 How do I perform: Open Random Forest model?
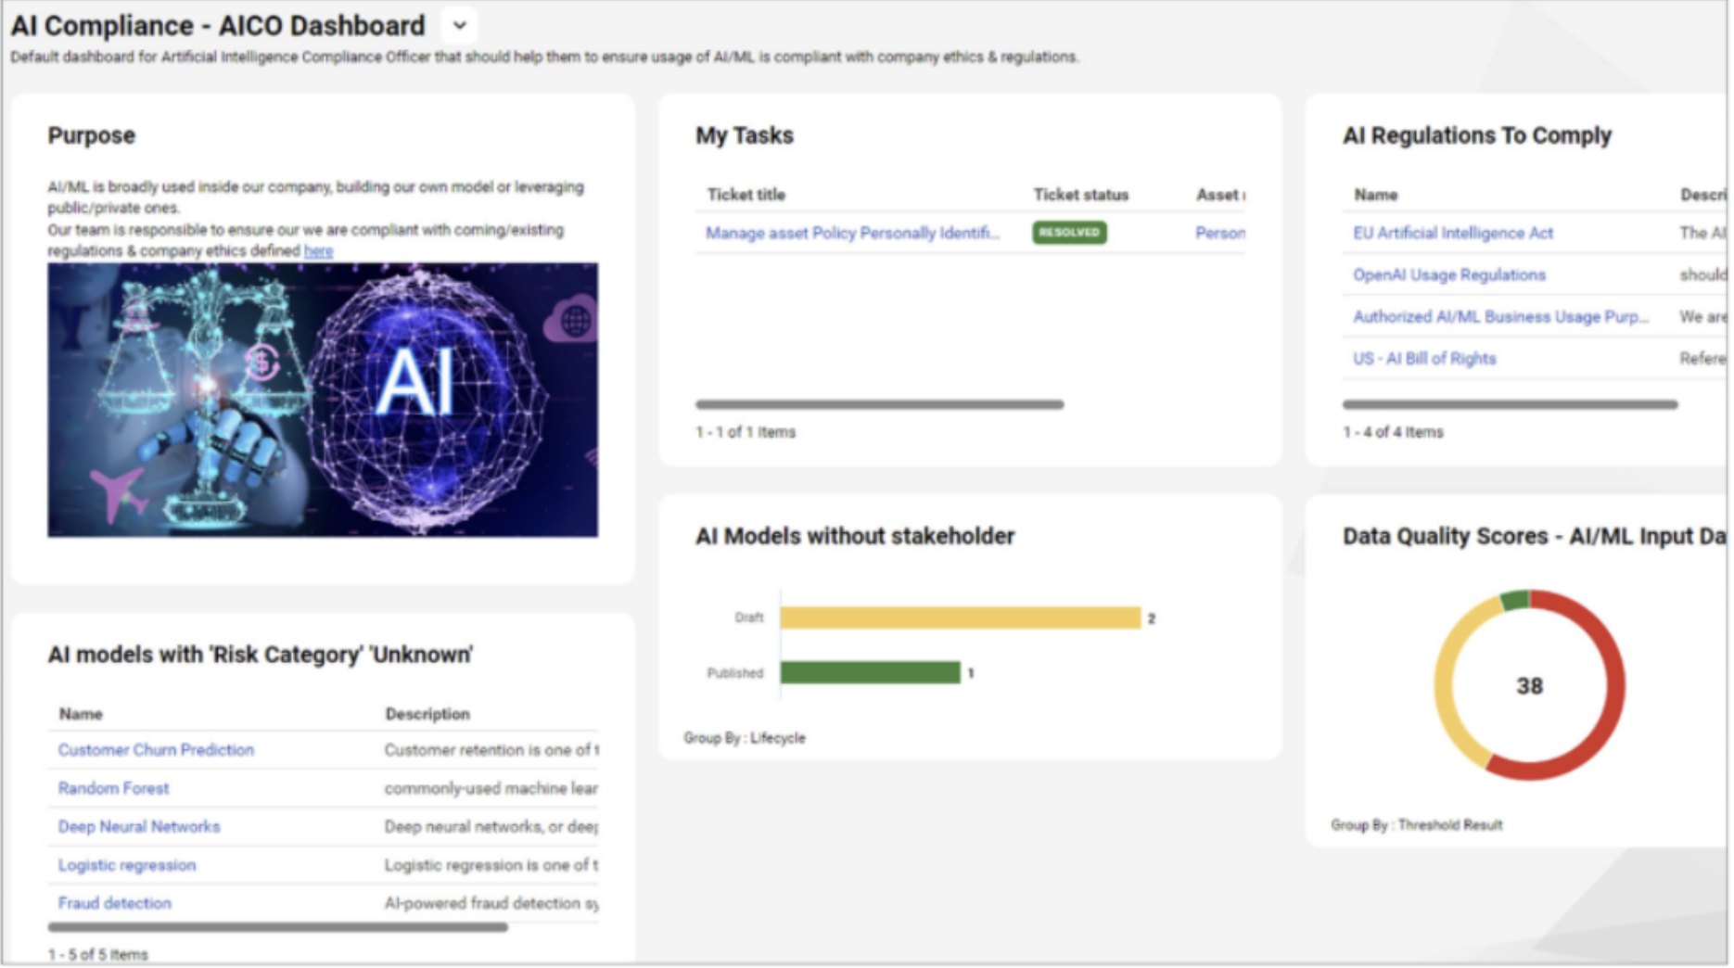pos(113,788)
